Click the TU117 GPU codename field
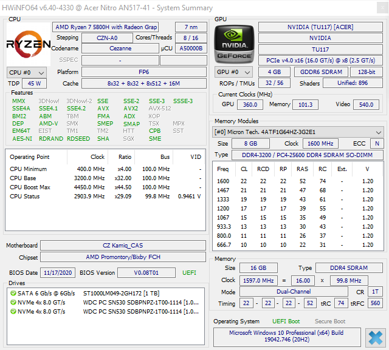Image resolution: width=389 pixels, height=350 pixels. click(x=320, y=50)
